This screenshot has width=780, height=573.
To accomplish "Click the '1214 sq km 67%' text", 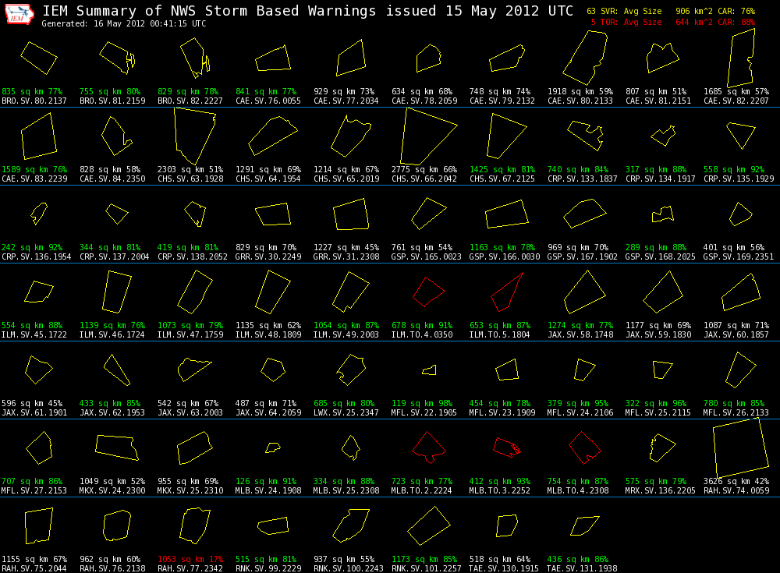I will pos(346,170).
